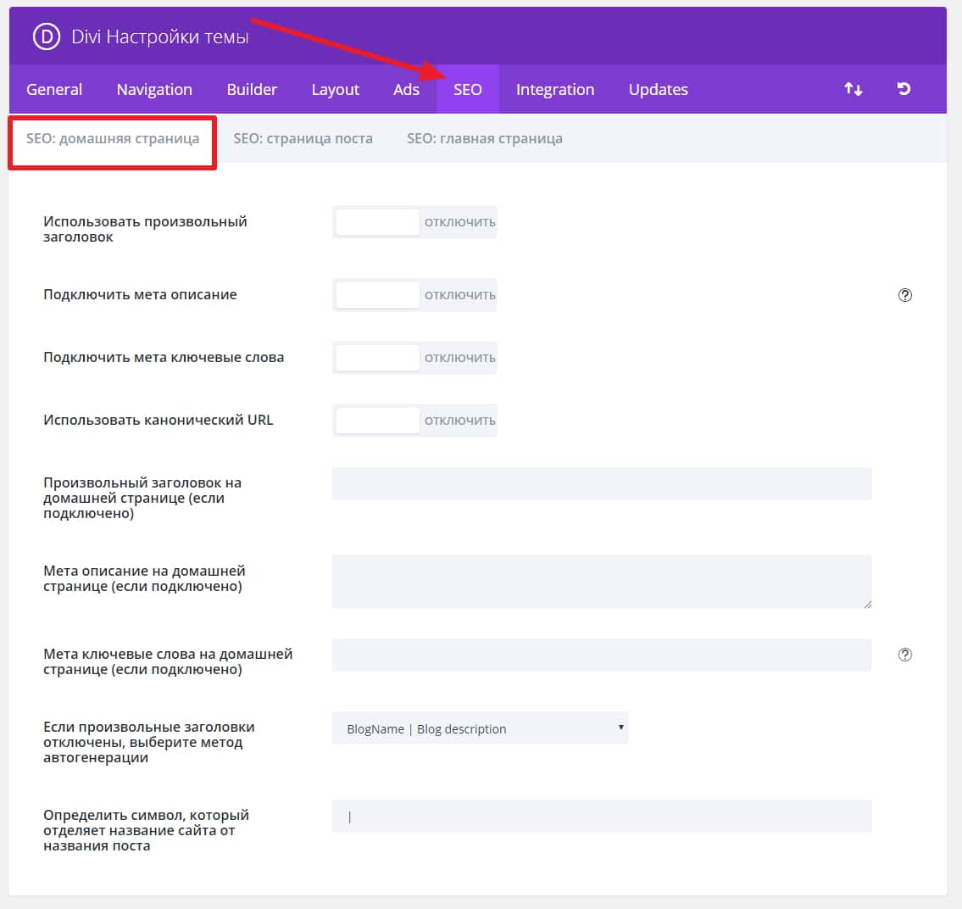Open the General settings tab

click(54, 90)
